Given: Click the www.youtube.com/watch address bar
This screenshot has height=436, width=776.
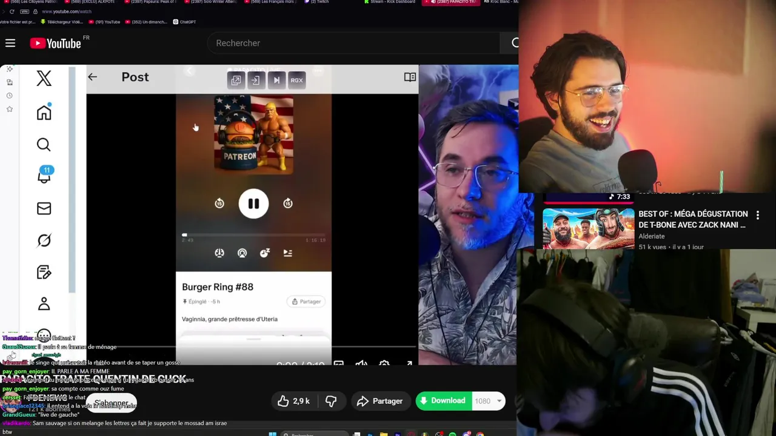Looking at the screenshot, I should pos(67,12).
